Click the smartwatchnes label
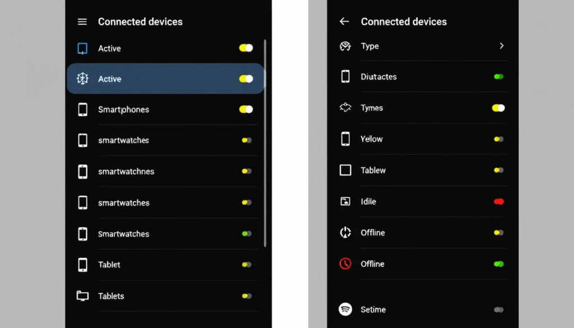This screenshot has height=328, width=574. (126, 172)
